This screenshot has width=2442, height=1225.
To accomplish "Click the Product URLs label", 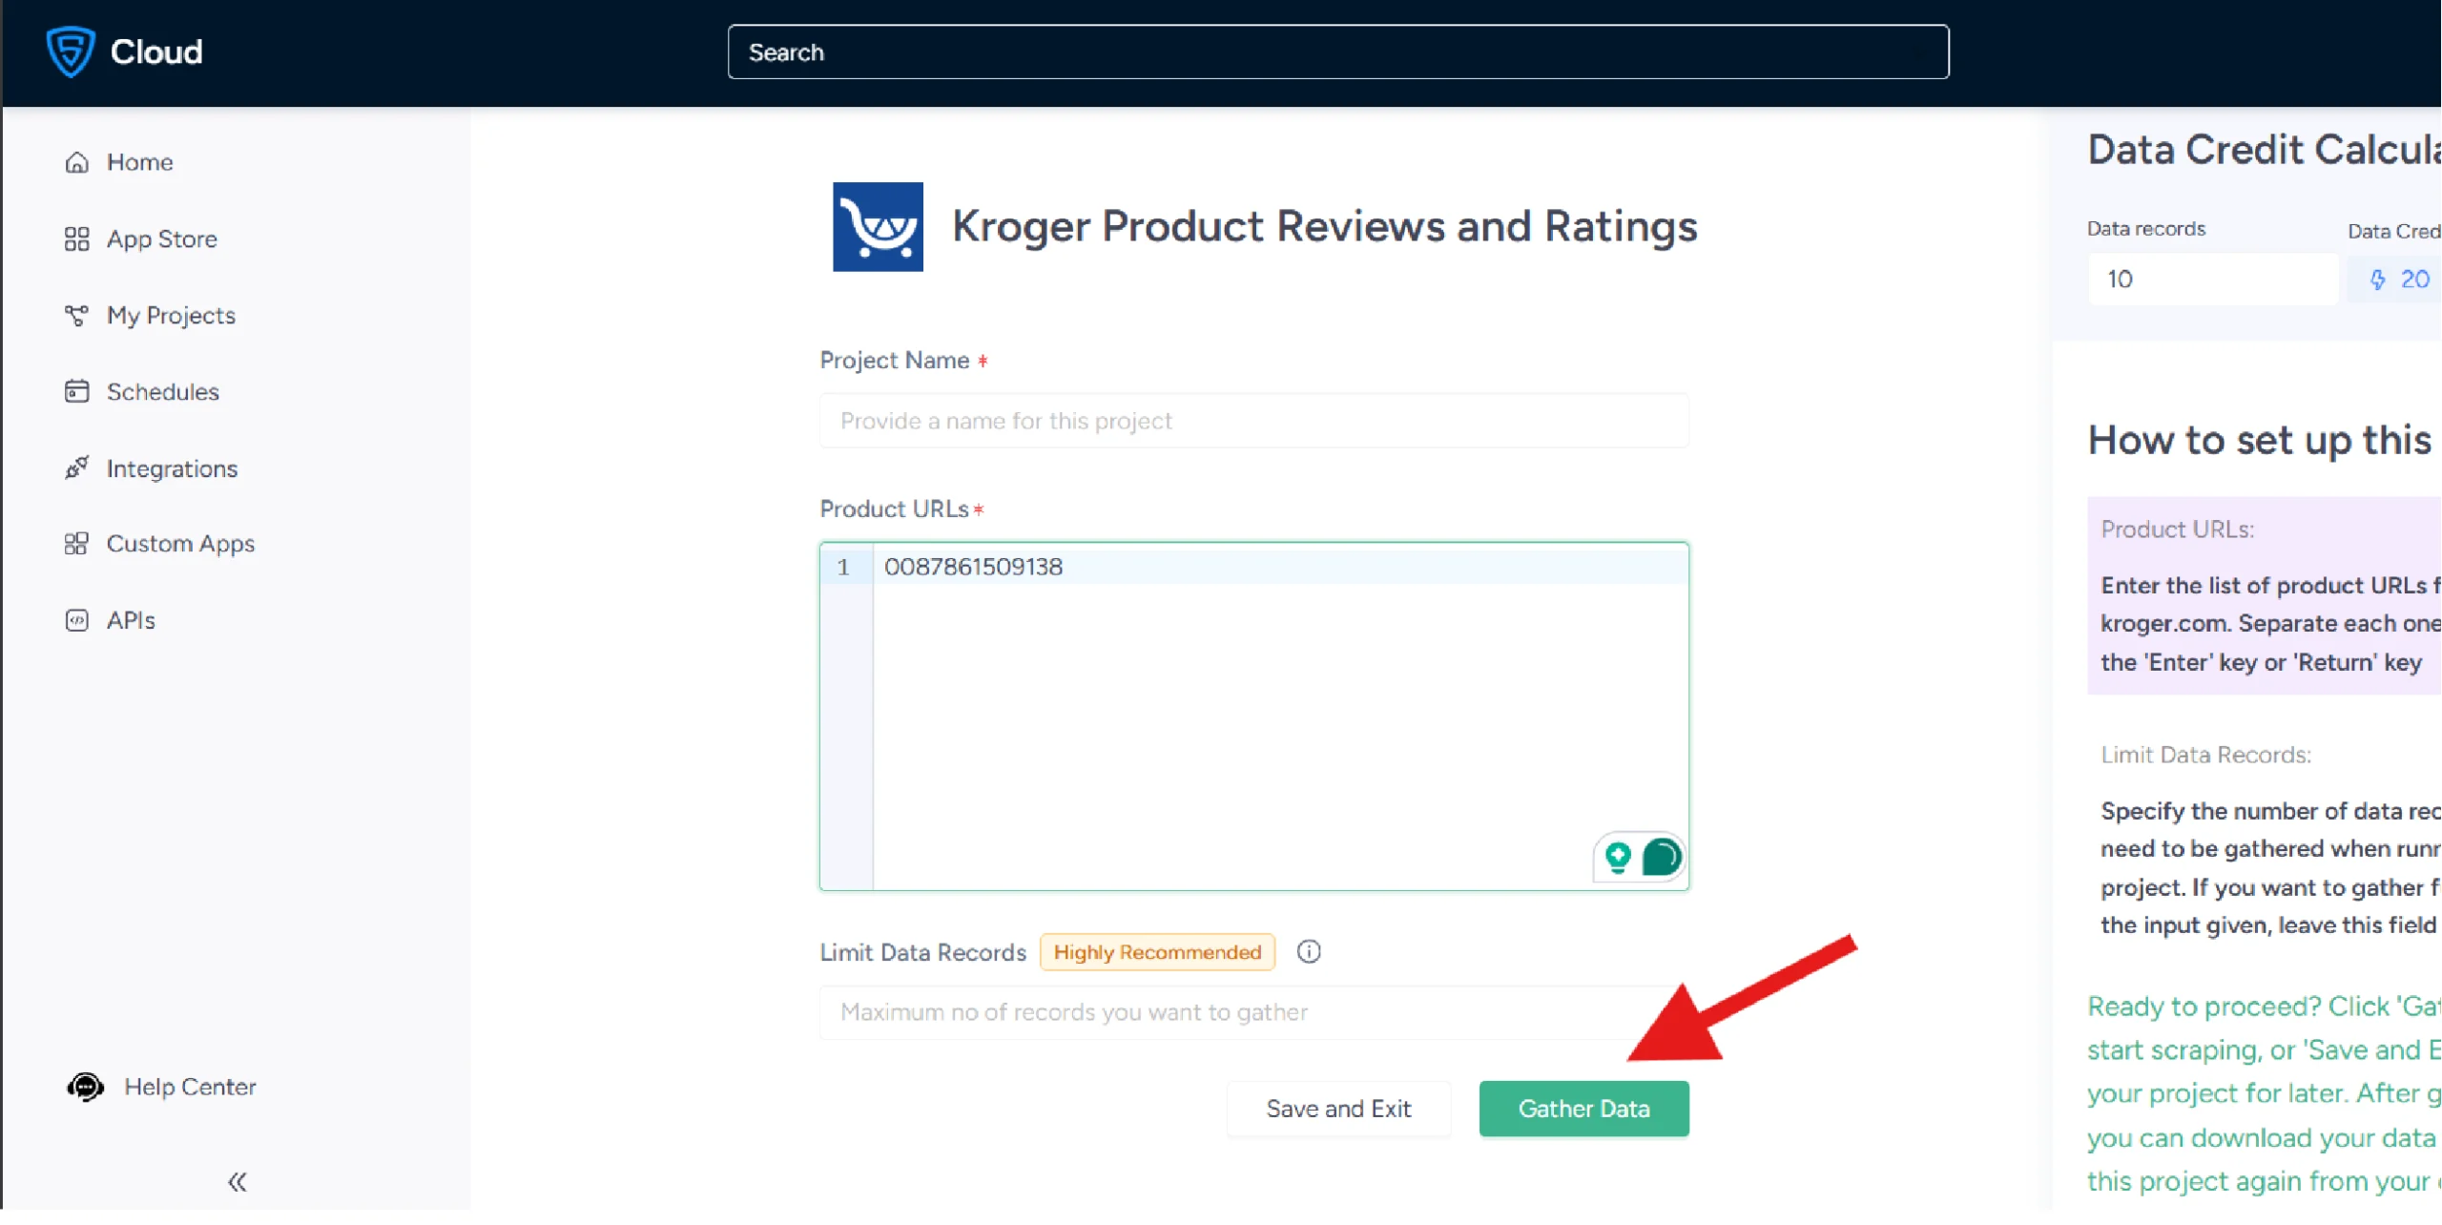I will [894, 509].
